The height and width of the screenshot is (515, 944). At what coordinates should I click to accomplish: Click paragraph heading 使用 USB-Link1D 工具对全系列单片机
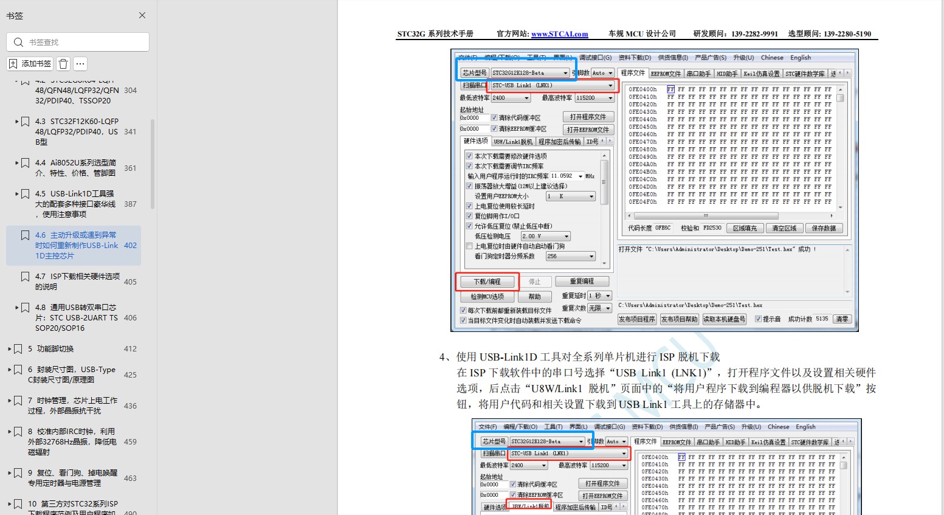click(x=588, y=357)
